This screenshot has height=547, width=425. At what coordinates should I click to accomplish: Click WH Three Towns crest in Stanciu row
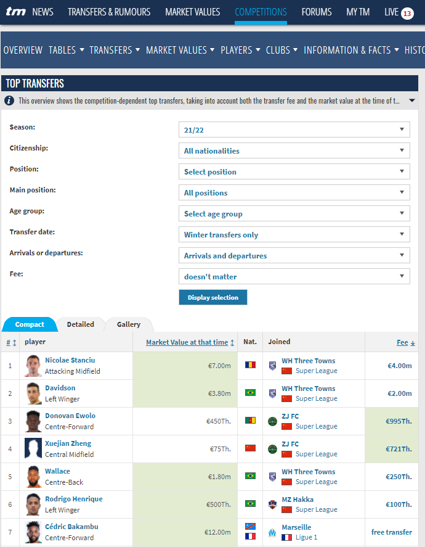272,366
